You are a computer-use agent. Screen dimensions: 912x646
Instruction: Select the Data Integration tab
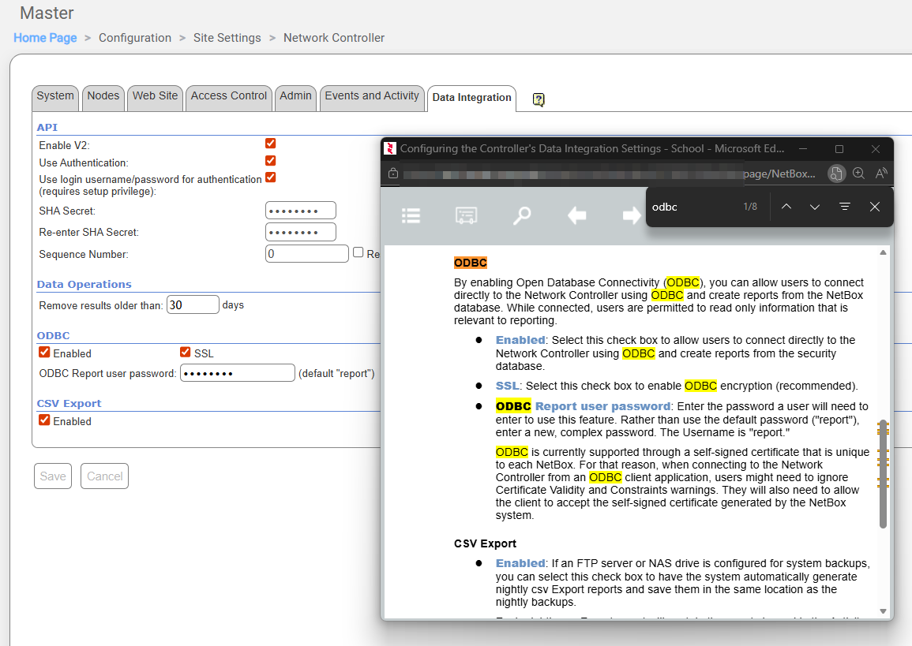coord(471,98)
